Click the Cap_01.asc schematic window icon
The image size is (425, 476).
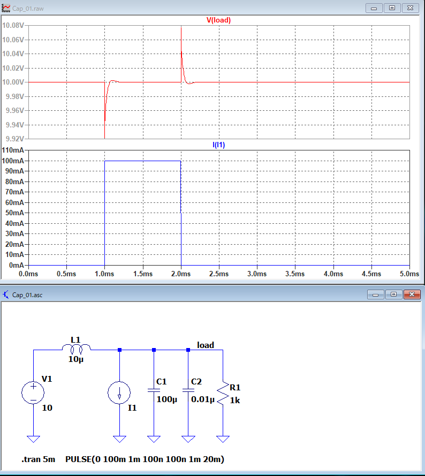point(6,294)
